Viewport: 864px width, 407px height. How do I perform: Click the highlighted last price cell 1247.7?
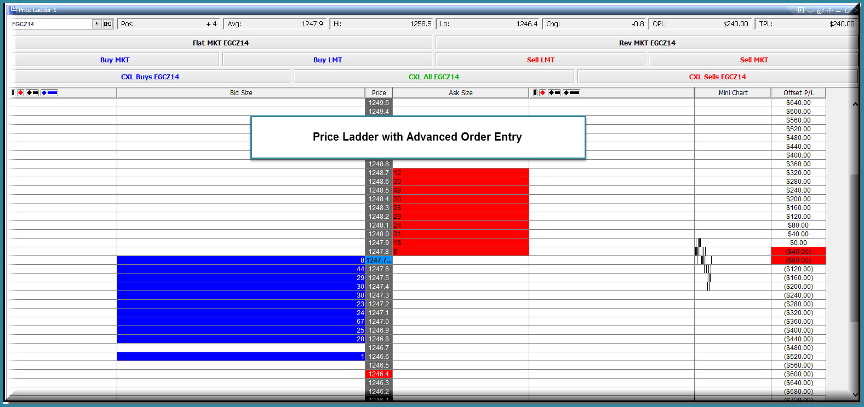tap(379, 260)
